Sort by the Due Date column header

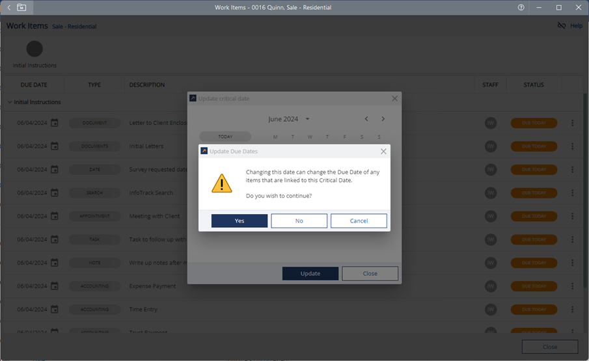(x=34, y=85)
